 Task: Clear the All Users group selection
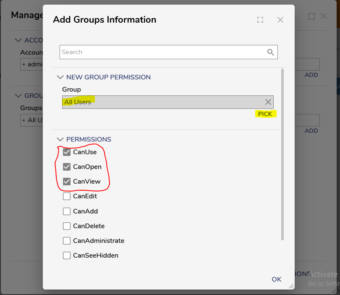[268, 102]
